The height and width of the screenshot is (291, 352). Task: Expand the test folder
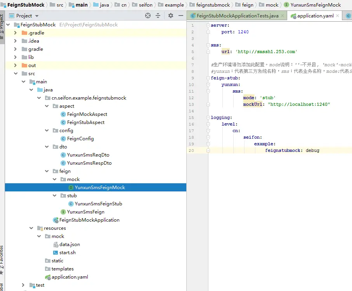click(23, 285)
